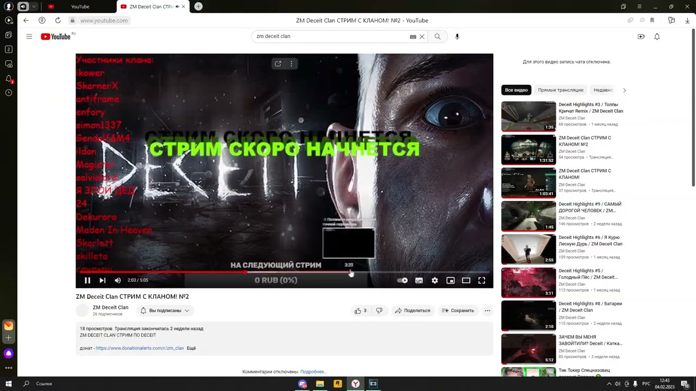Start voice search with microphone
The height and width of the screenshot is (391, 696).
pyautogui.click(x=457, y=36)
